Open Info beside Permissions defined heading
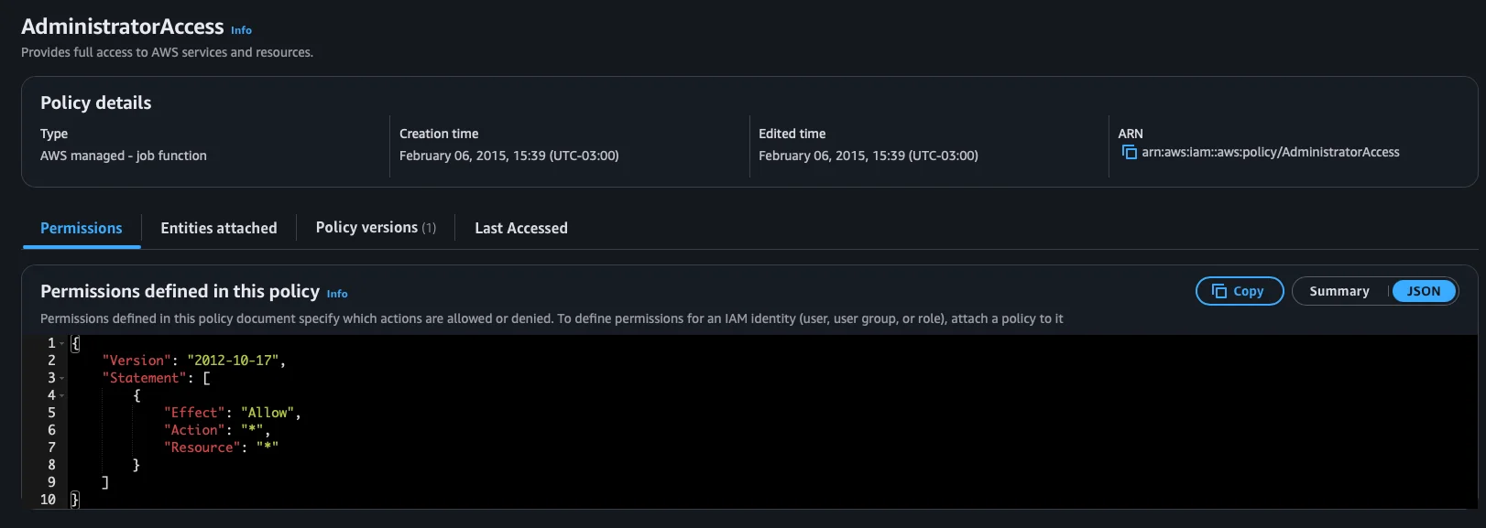This screenshot has width=1486, height=528. coord(337,294)
